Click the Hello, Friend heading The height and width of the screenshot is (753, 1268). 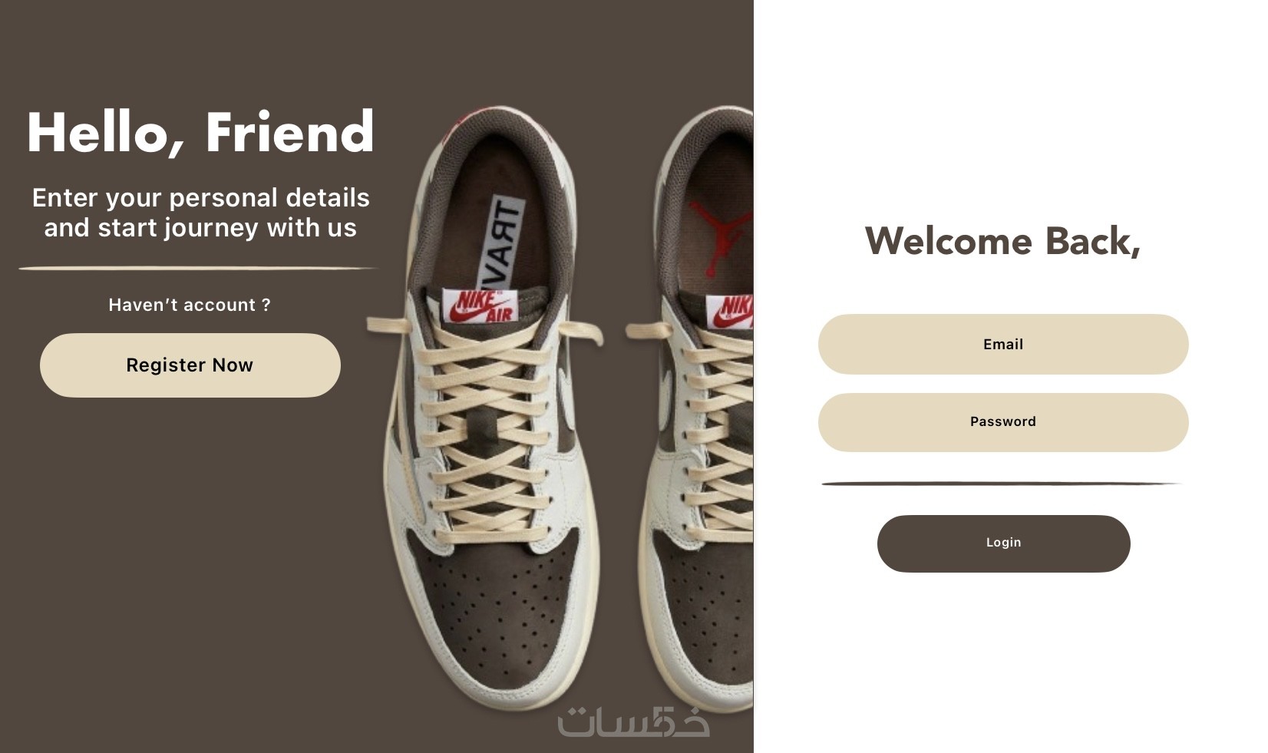tap(201, 134)
